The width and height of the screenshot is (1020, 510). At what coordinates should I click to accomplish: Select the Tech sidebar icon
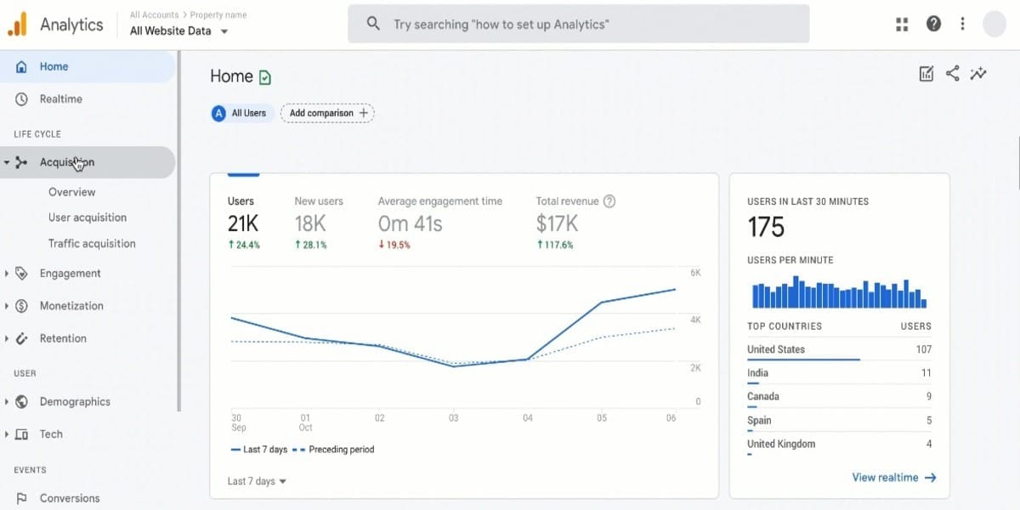pos(20,433)
